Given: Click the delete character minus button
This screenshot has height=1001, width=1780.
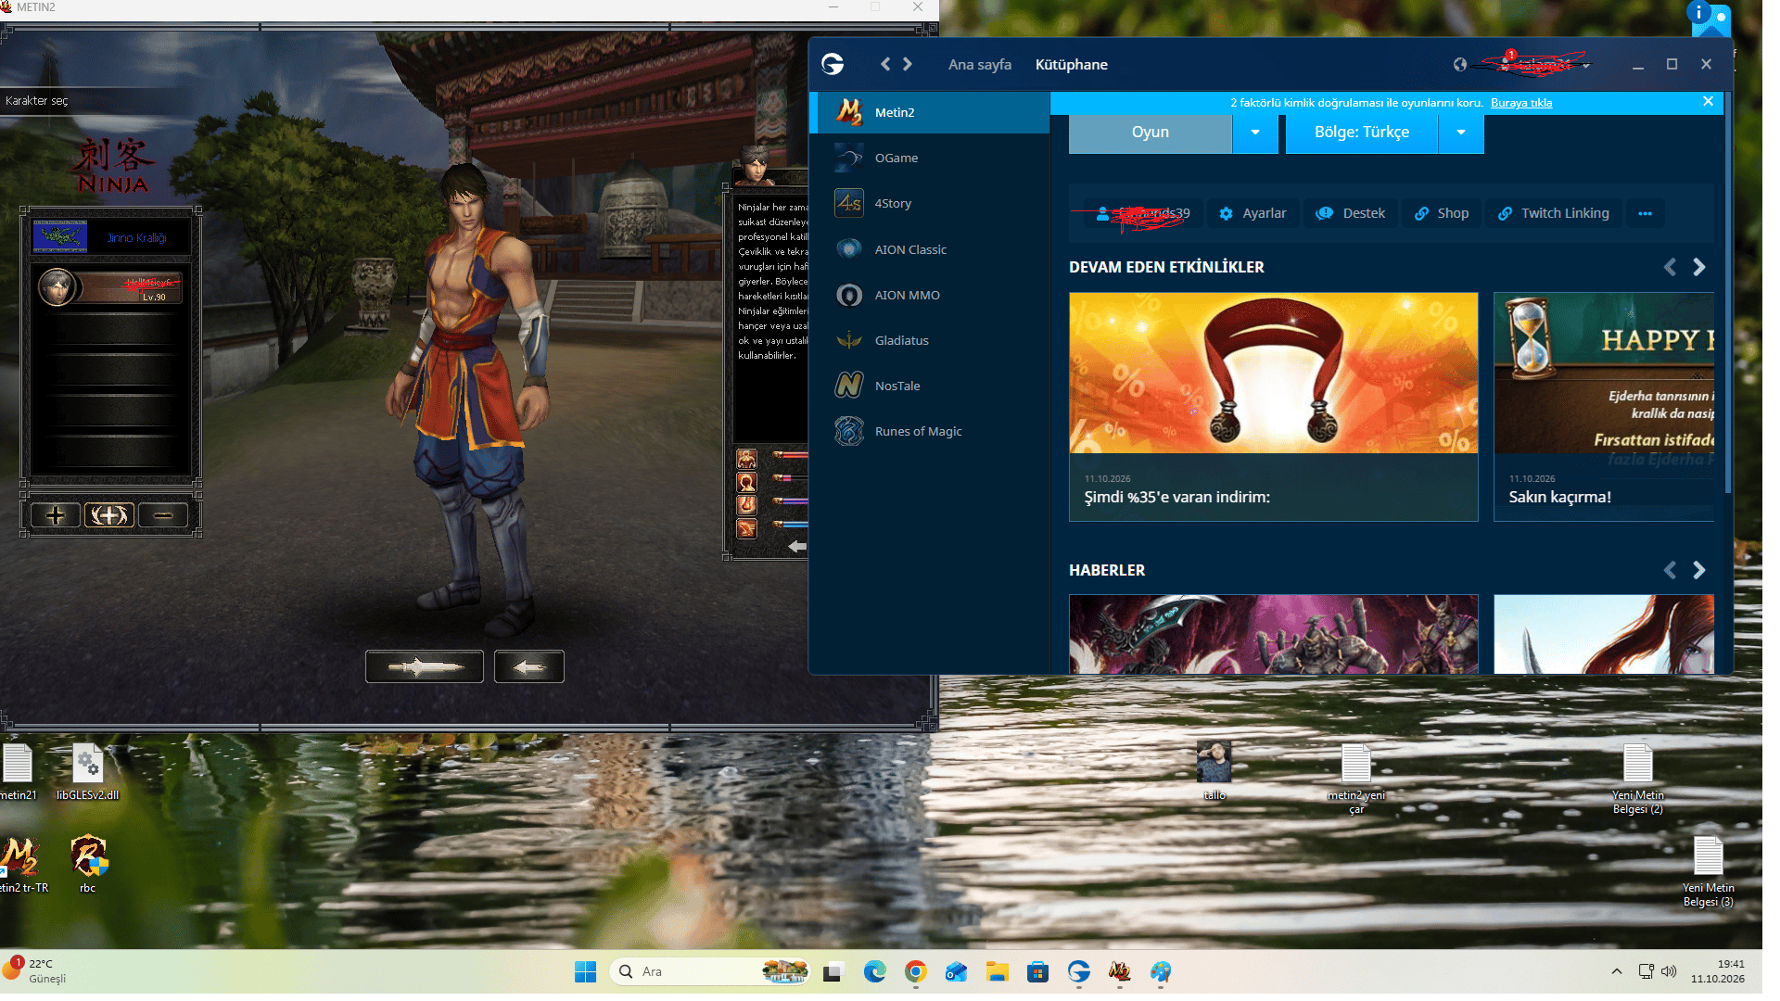Looking at the screenshot, I should 163,515.
